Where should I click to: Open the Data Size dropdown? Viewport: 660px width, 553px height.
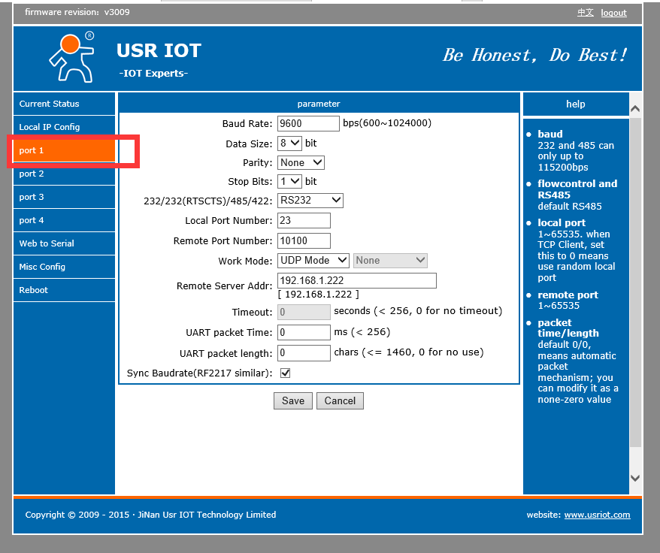coord(289,143)
